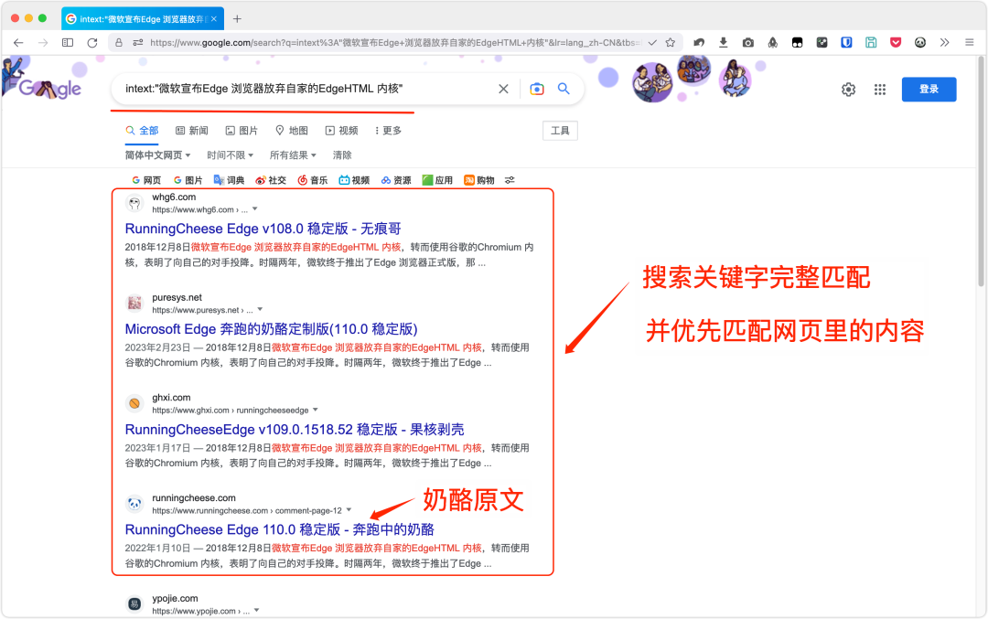Go forward with the browser arrow

43,43
